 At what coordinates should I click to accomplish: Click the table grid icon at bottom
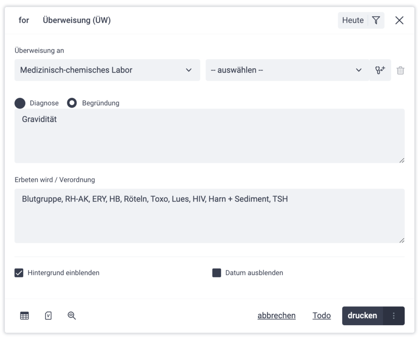pyautogui.click(x=24, y=316)
